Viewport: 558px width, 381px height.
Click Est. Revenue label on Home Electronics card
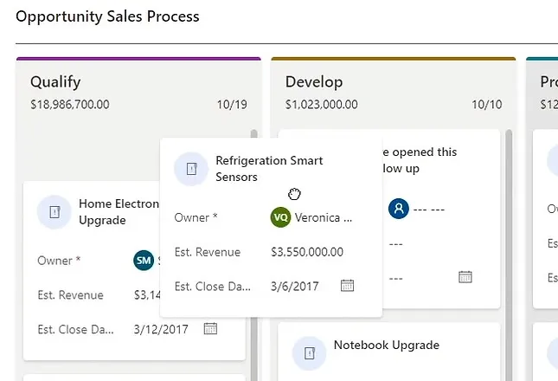click(x=70, y=295)
